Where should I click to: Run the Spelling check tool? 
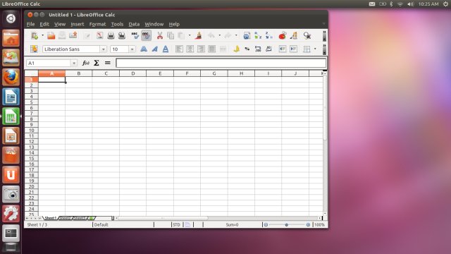point(135,35)
